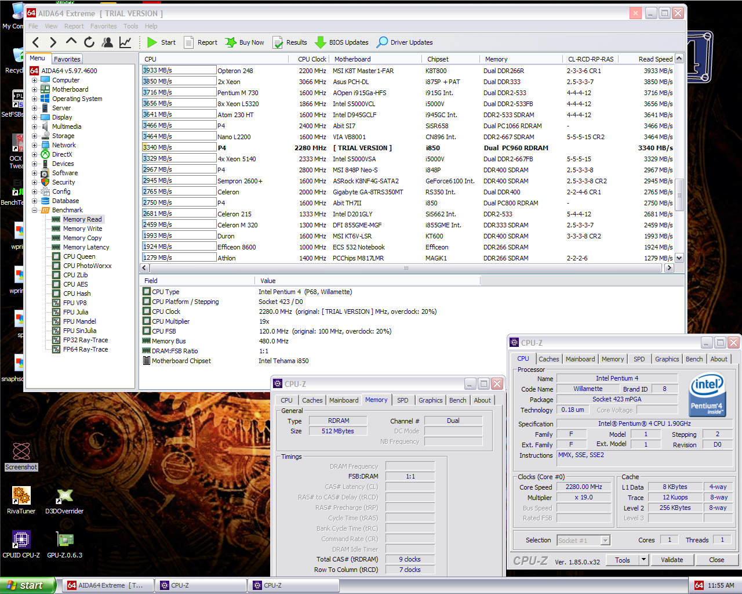The height and width of the screenshot is (594, 742).
Task: Select the Opteron 248 result row
Action: (x=407, y=71)
